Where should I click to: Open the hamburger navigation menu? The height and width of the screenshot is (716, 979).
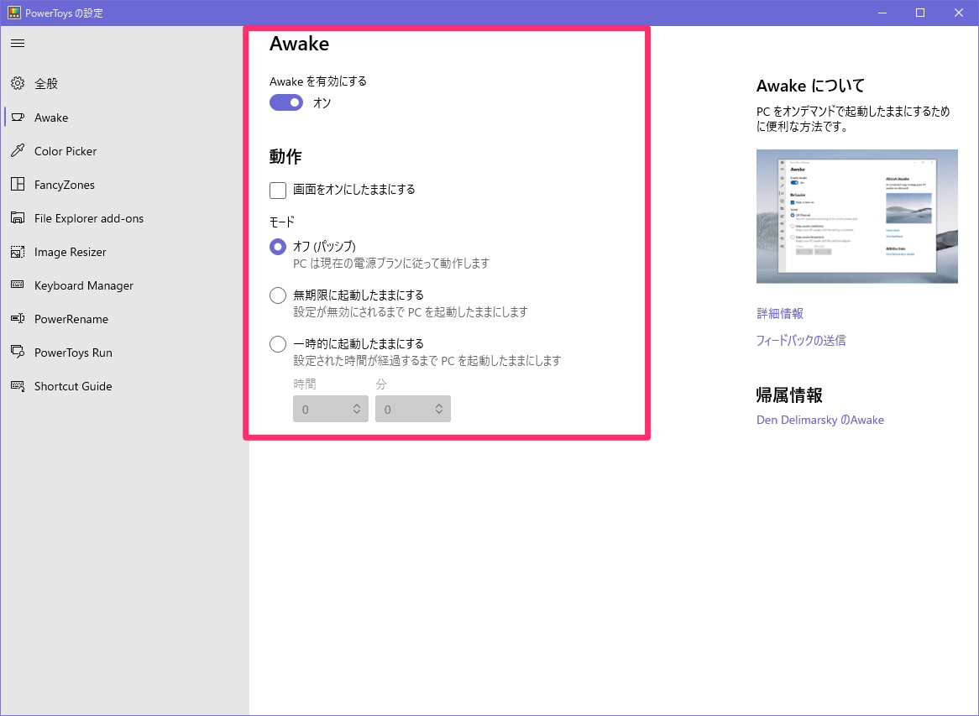[x=18, y=43]
